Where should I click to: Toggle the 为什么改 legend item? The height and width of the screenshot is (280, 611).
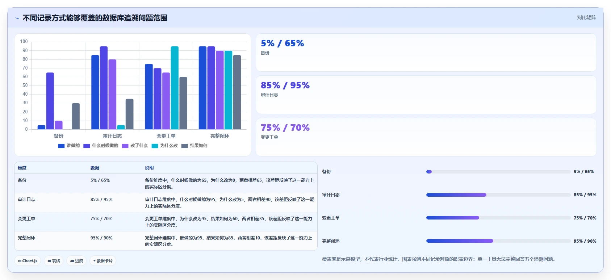point(164,146)
